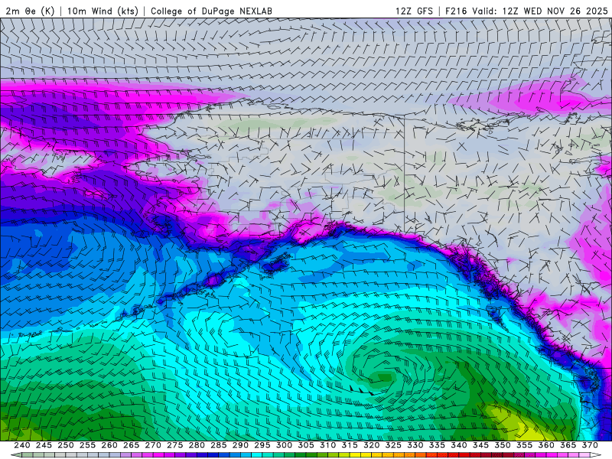Click the 325 colorbar label
This screenshot has width=612, height=459.
tap(393, 445)
